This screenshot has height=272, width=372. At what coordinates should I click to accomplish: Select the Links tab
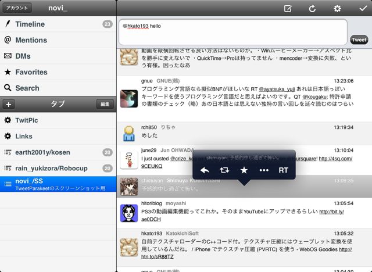[58, 137]
